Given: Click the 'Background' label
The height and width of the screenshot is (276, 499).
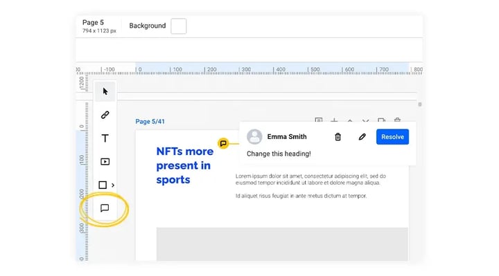Looking at the screenshot, I should tap(148, 26).
